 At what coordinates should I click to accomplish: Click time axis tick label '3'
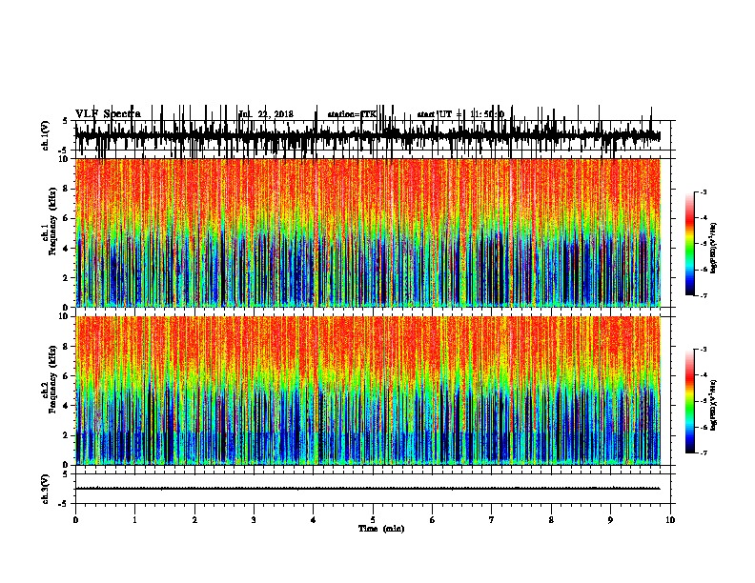(x=254, y=520)
